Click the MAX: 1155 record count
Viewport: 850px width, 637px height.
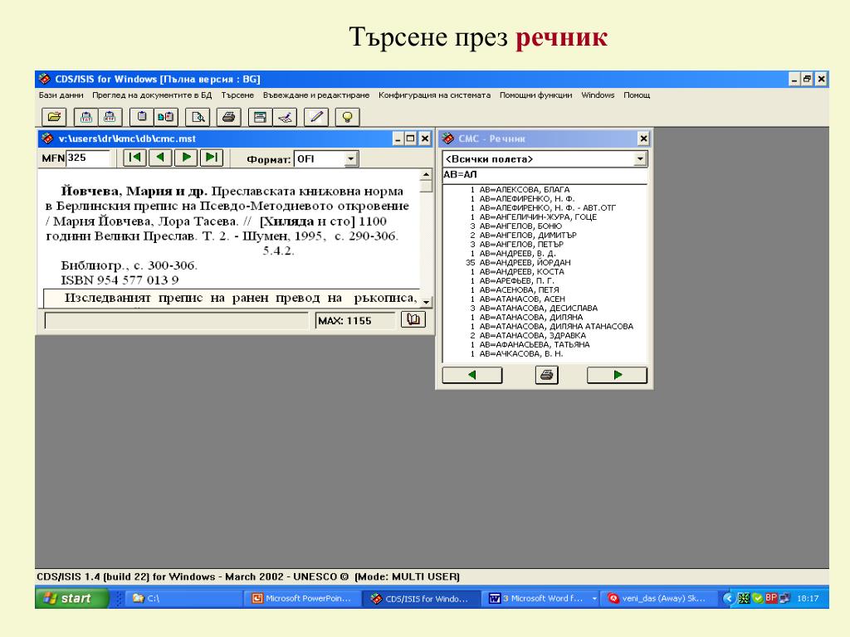tap(354, 321)
